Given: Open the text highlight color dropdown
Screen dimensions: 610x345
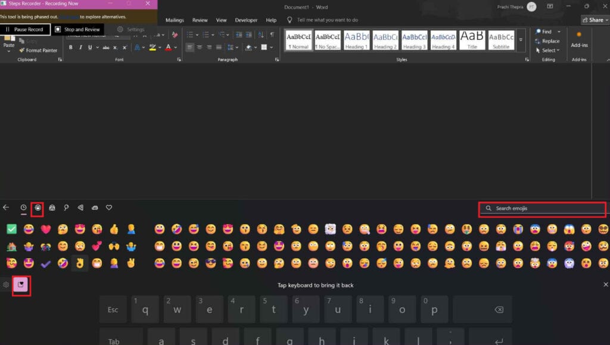Looking at the screenshot, I should (160, 48).
